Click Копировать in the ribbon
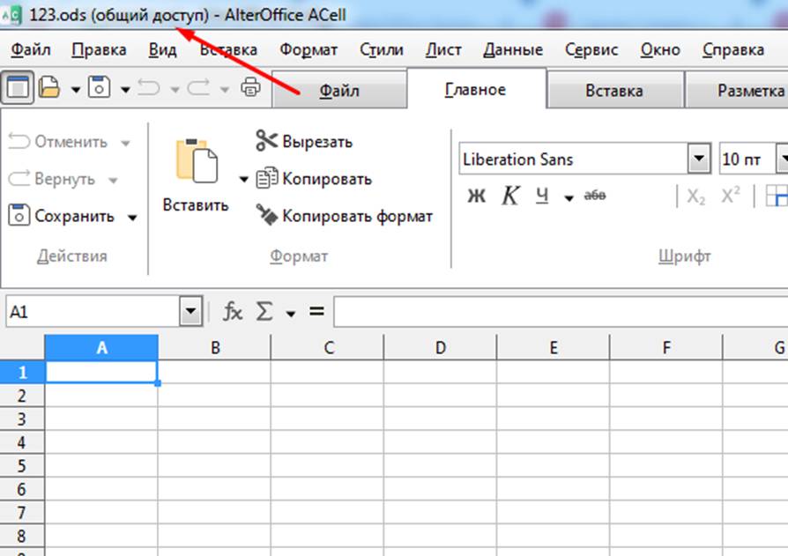This screenshot has width=788, height=556. pos(314,178)
